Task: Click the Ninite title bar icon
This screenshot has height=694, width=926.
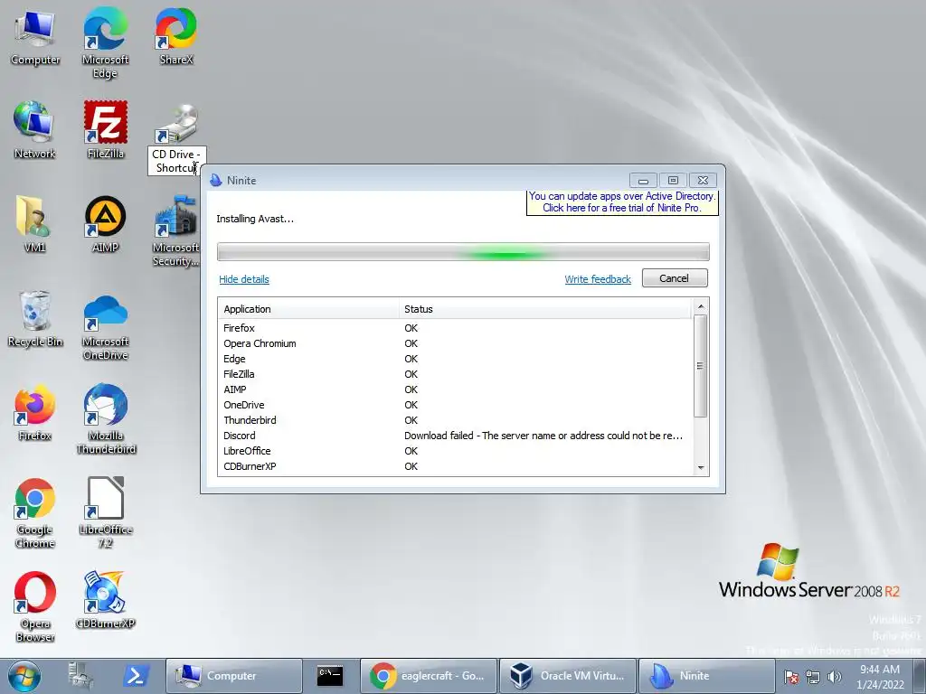Action: click(216, 180)
